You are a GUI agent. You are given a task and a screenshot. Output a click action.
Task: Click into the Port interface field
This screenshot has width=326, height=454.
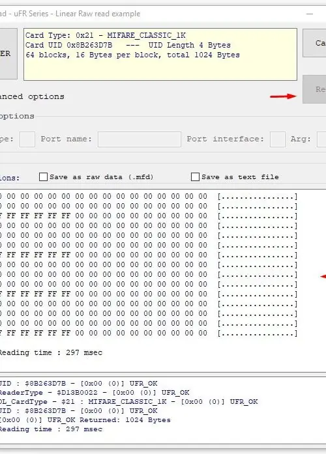click(x=278, y=139)
